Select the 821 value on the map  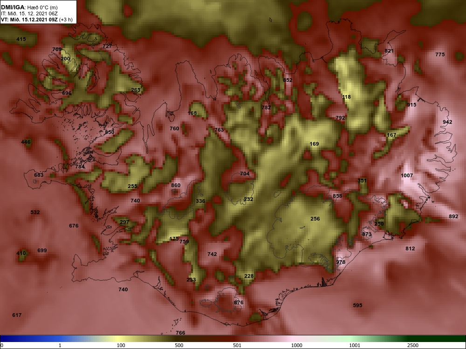(389, 51)
